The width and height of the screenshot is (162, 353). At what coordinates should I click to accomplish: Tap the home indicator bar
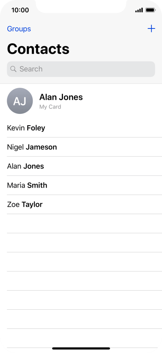coord(81,348)
